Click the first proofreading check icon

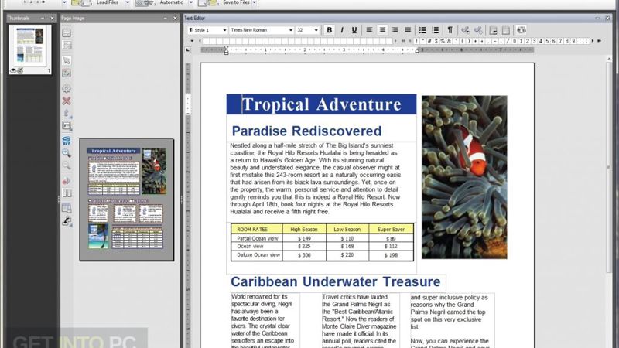click(x=466, y=30)
